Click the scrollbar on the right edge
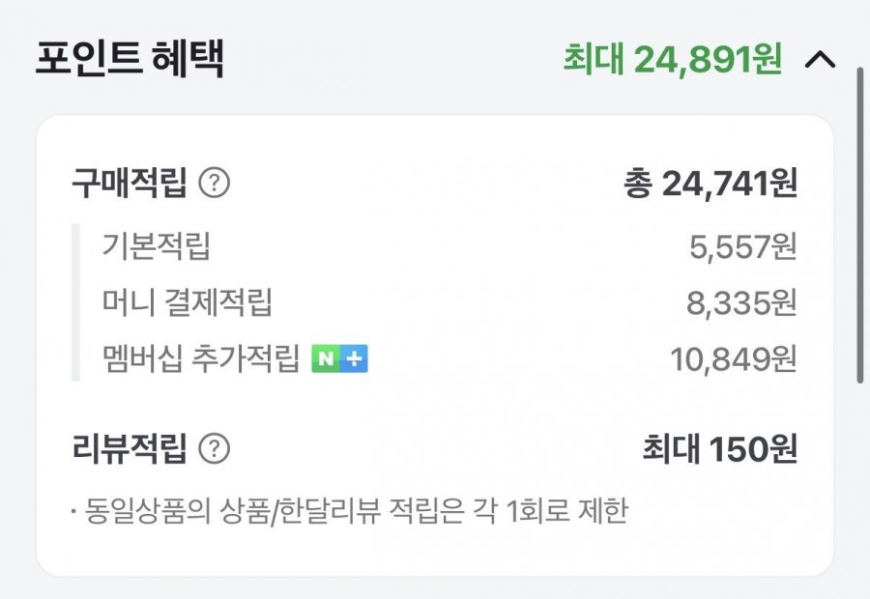Screen dimensions: 870x599 (x=859, y=222)
